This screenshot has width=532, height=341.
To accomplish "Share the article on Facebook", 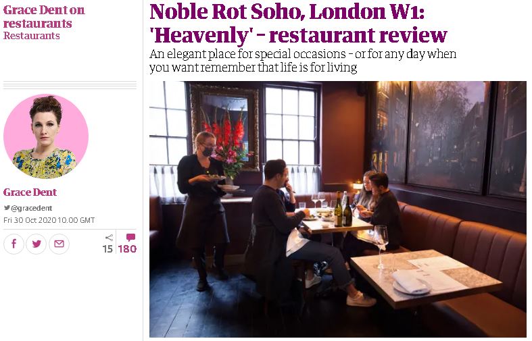I will [14, 244].
